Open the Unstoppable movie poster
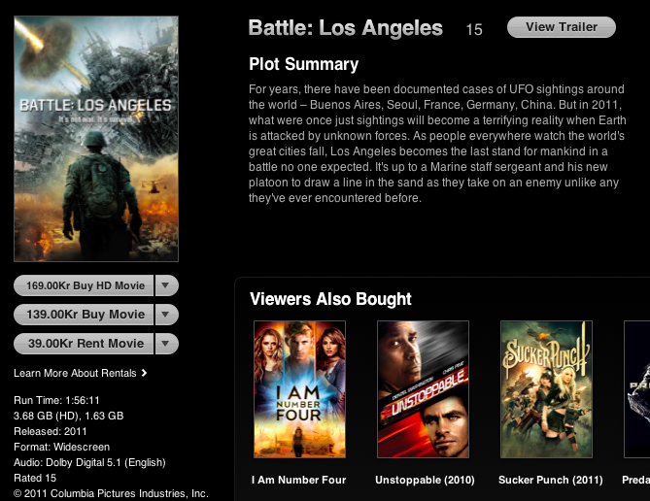 (x=423, y=389)
